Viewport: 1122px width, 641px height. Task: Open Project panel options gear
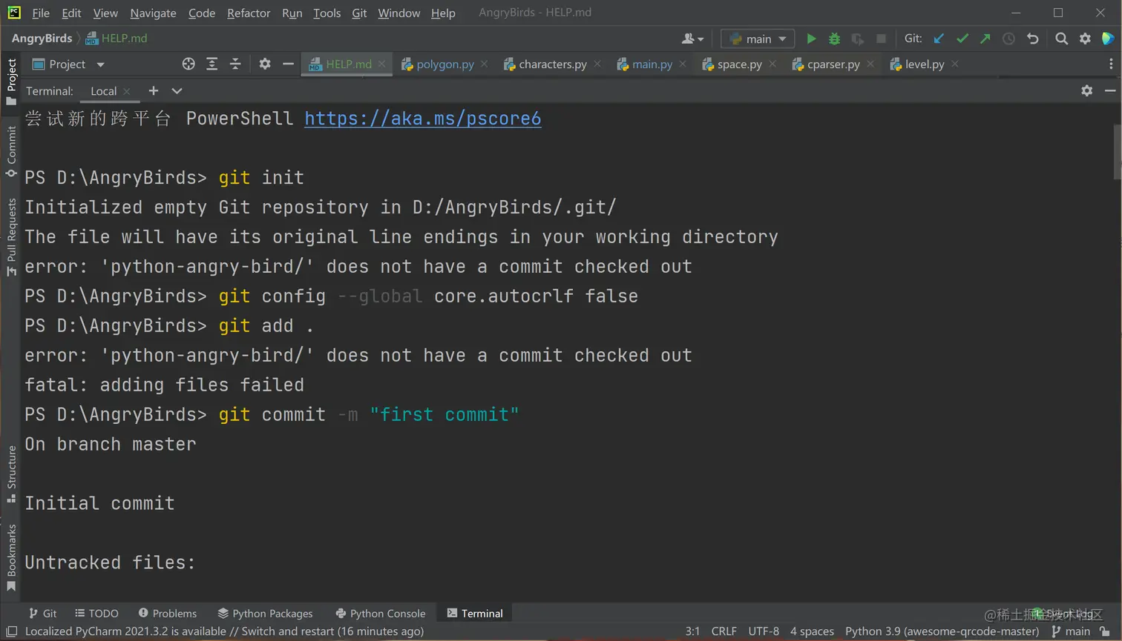265,64
